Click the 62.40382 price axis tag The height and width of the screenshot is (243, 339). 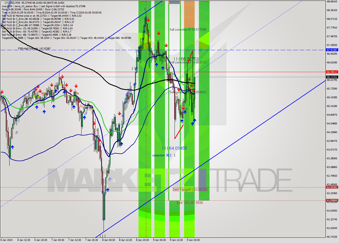pyautogui.click(x=332, y=187)
